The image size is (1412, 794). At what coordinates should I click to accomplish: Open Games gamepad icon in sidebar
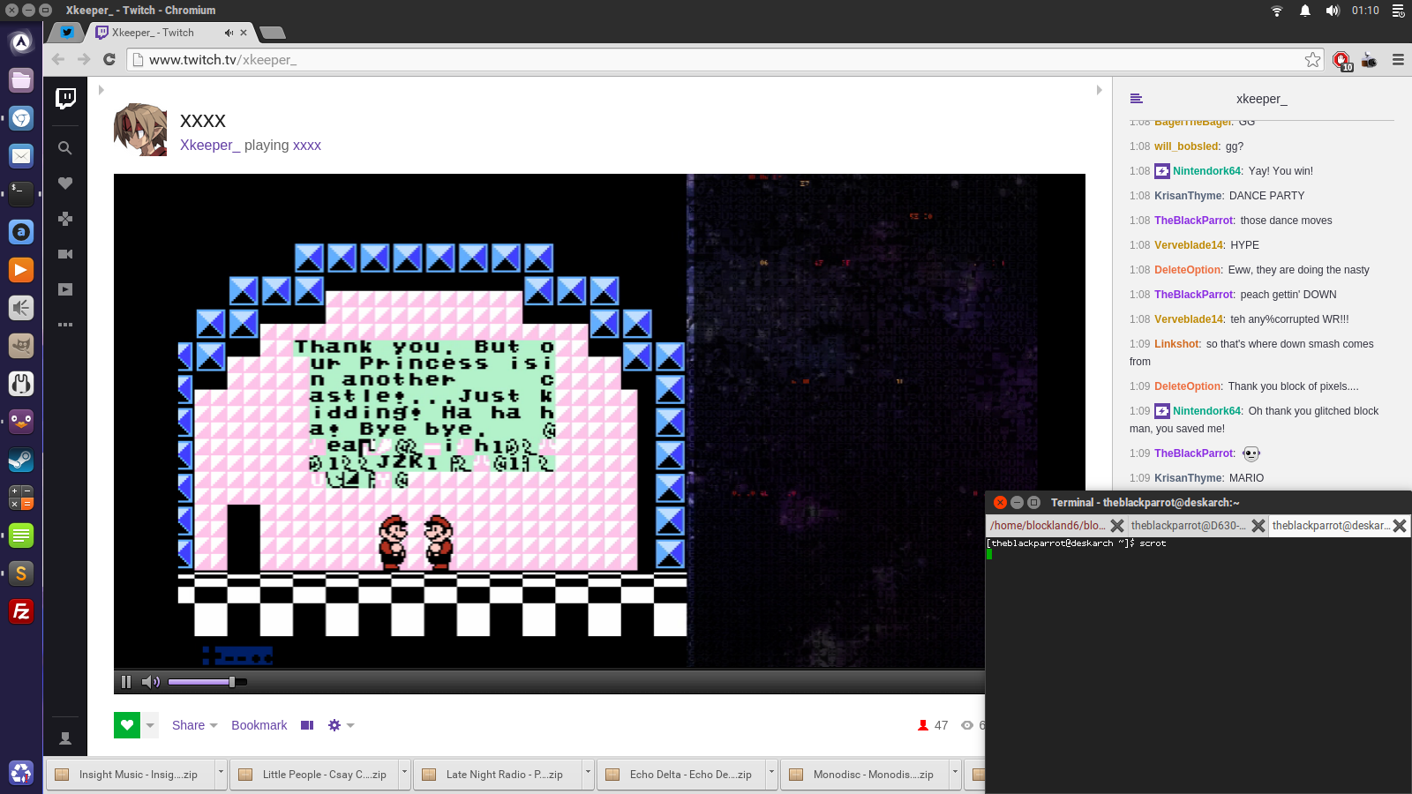pyautogui.click(x=65, y=219)
